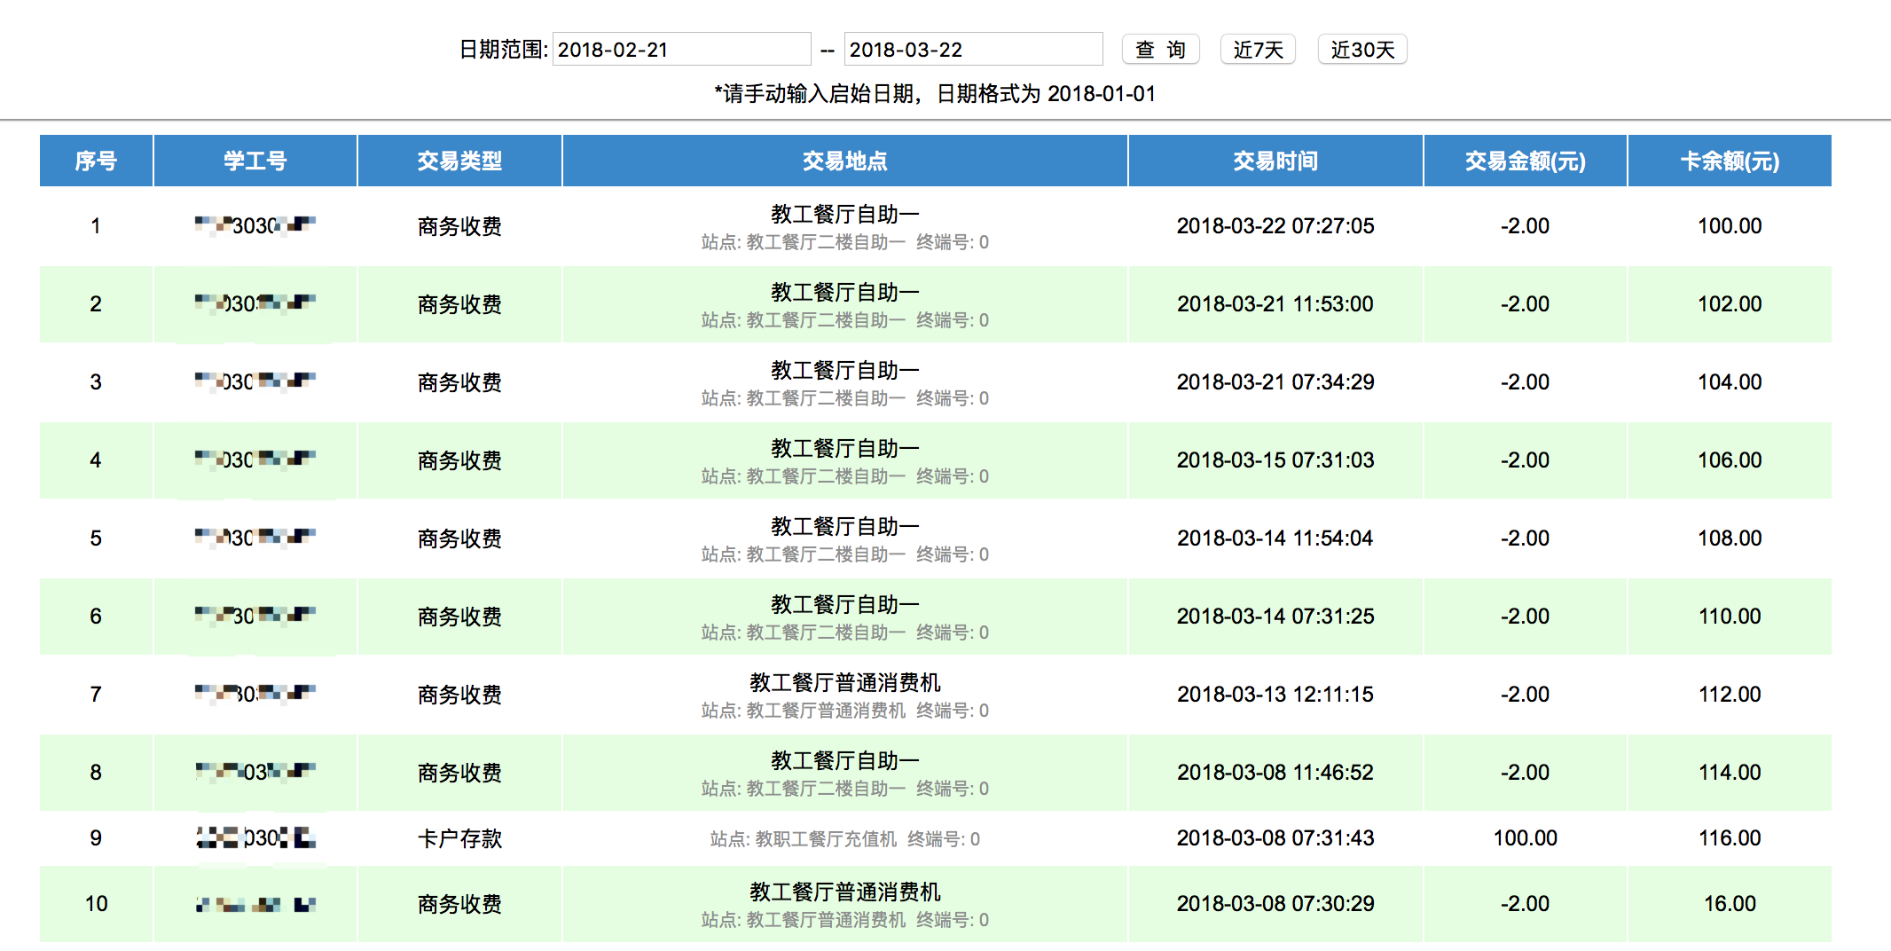Click the 卡余额(元) column header
Viewport: 1891px width, 951px height.
coord(1729,161)
